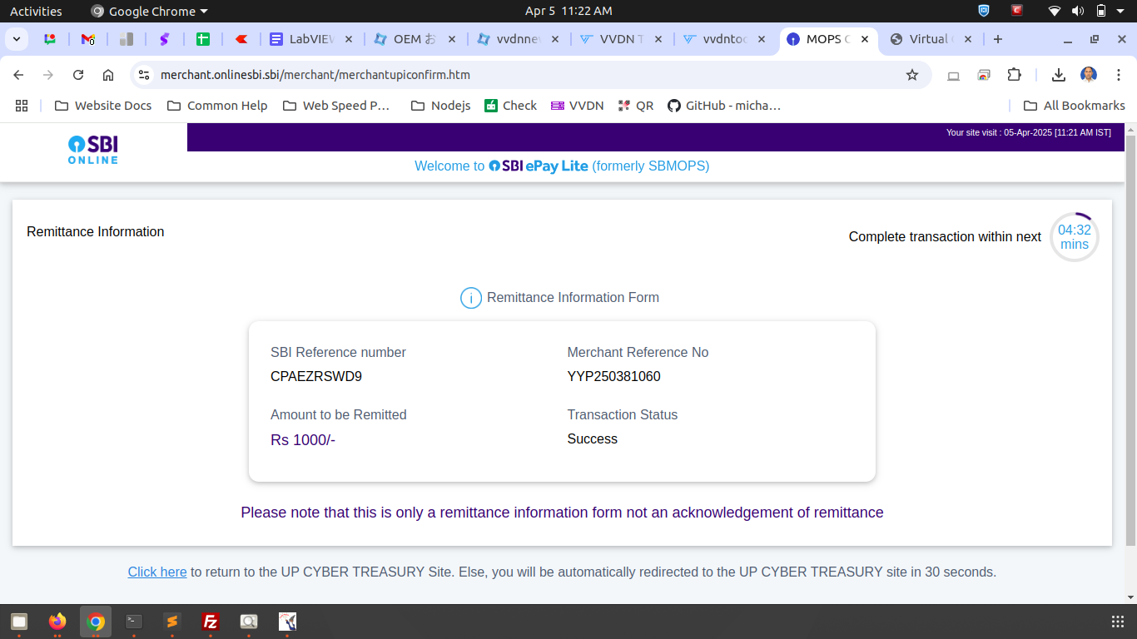Open the GitHub bookmark
This screenshot has width=1137, height=639.
click(724, 106)
